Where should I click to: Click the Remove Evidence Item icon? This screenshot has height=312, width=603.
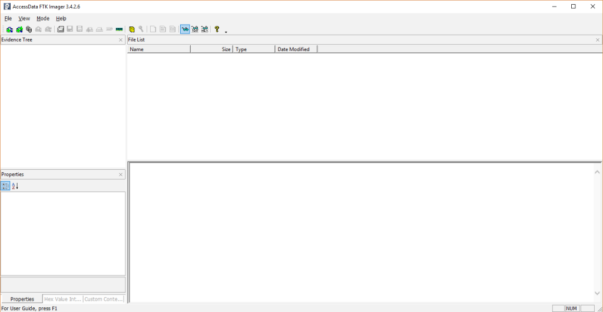pyautogui.click(x=38, y=29)
